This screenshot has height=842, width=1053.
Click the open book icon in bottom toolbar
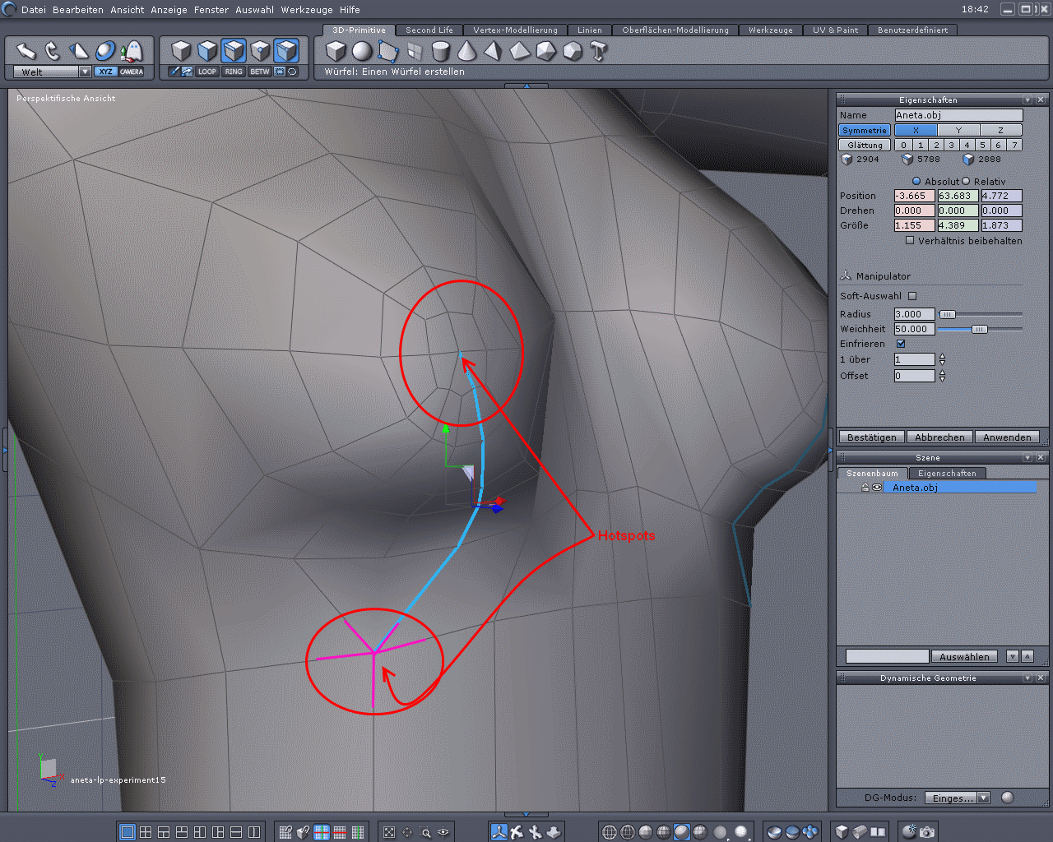point(878,832)
